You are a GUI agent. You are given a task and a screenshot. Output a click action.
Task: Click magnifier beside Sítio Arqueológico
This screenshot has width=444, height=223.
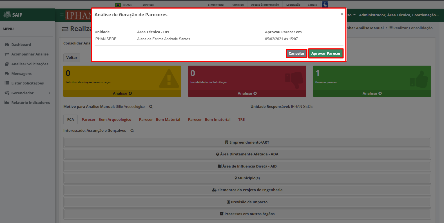(x=151, y=107)
